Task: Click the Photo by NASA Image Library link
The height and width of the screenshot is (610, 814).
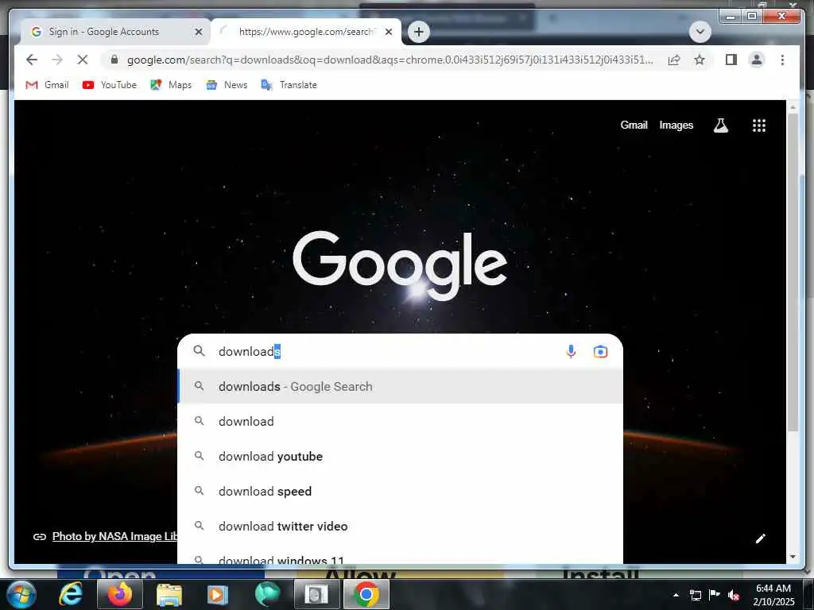Action: pyautogui.click(x=114, y=536)
